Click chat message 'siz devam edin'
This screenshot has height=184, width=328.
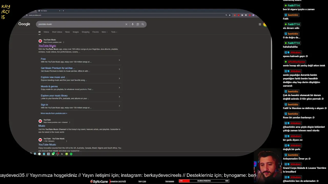tap(291, 28)
